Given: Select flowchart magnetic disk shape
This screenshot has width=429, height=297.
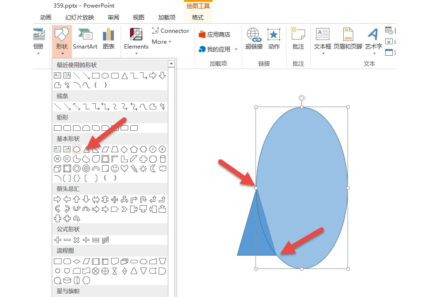Looking at the screenshot, I should pos(67,280).
